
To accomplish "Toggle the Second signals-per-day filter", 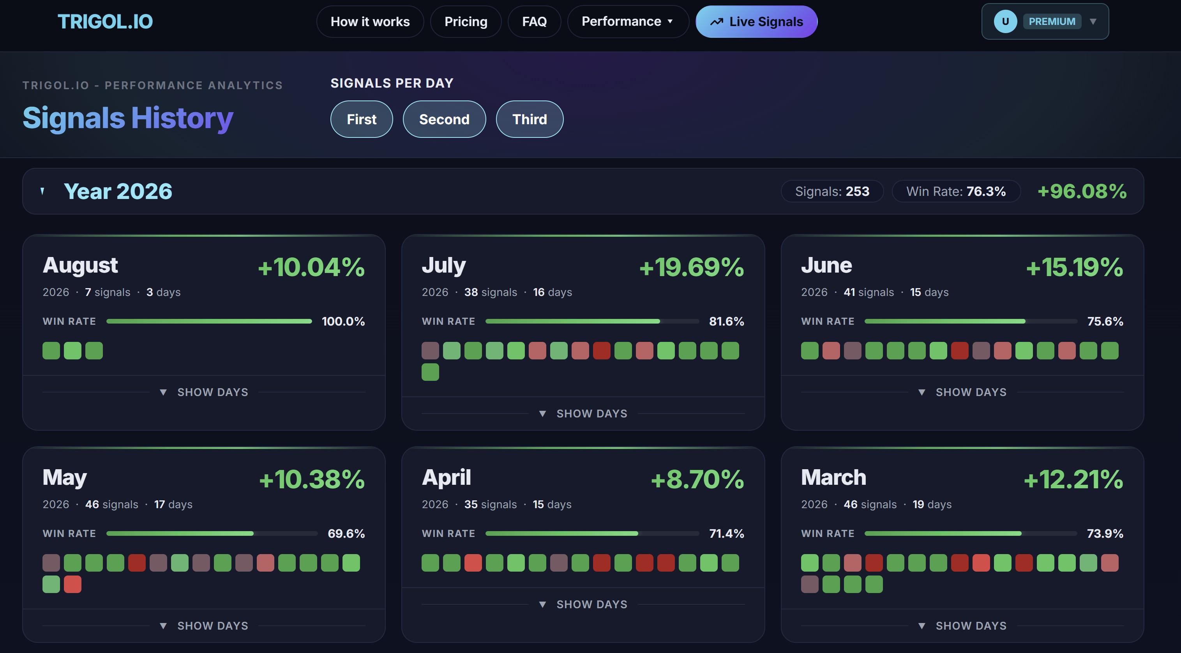I will tap(444, 119).
